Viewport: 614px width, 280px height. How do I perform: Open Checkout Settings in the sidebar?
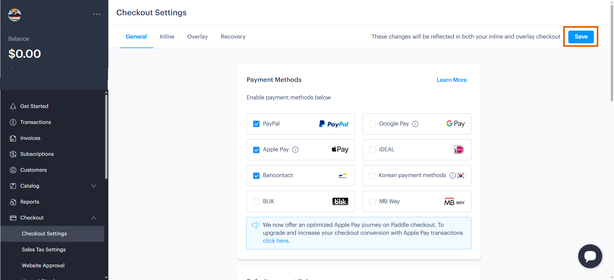click(52, 234)
